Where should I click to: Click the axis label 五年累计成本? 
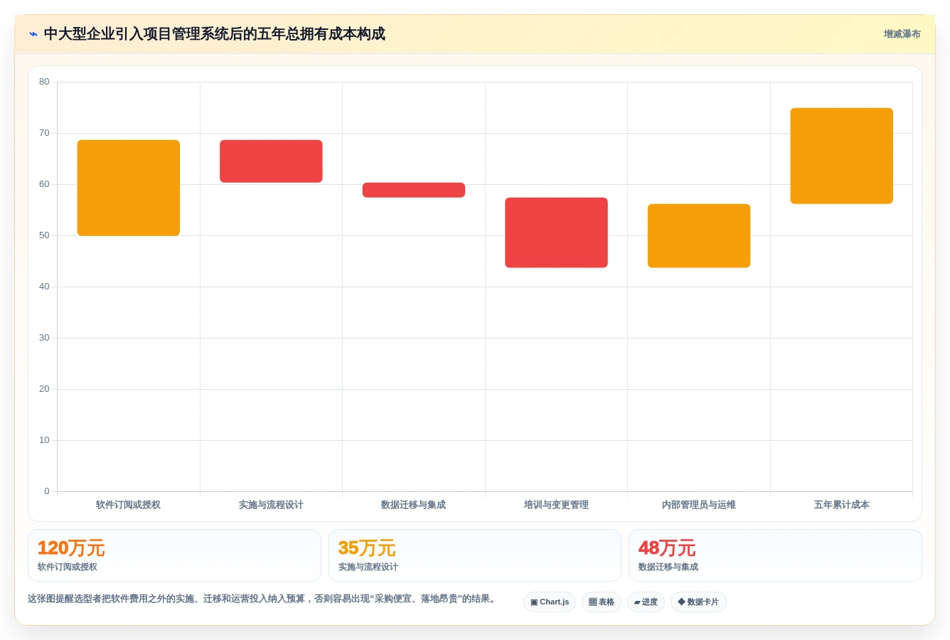842,505
